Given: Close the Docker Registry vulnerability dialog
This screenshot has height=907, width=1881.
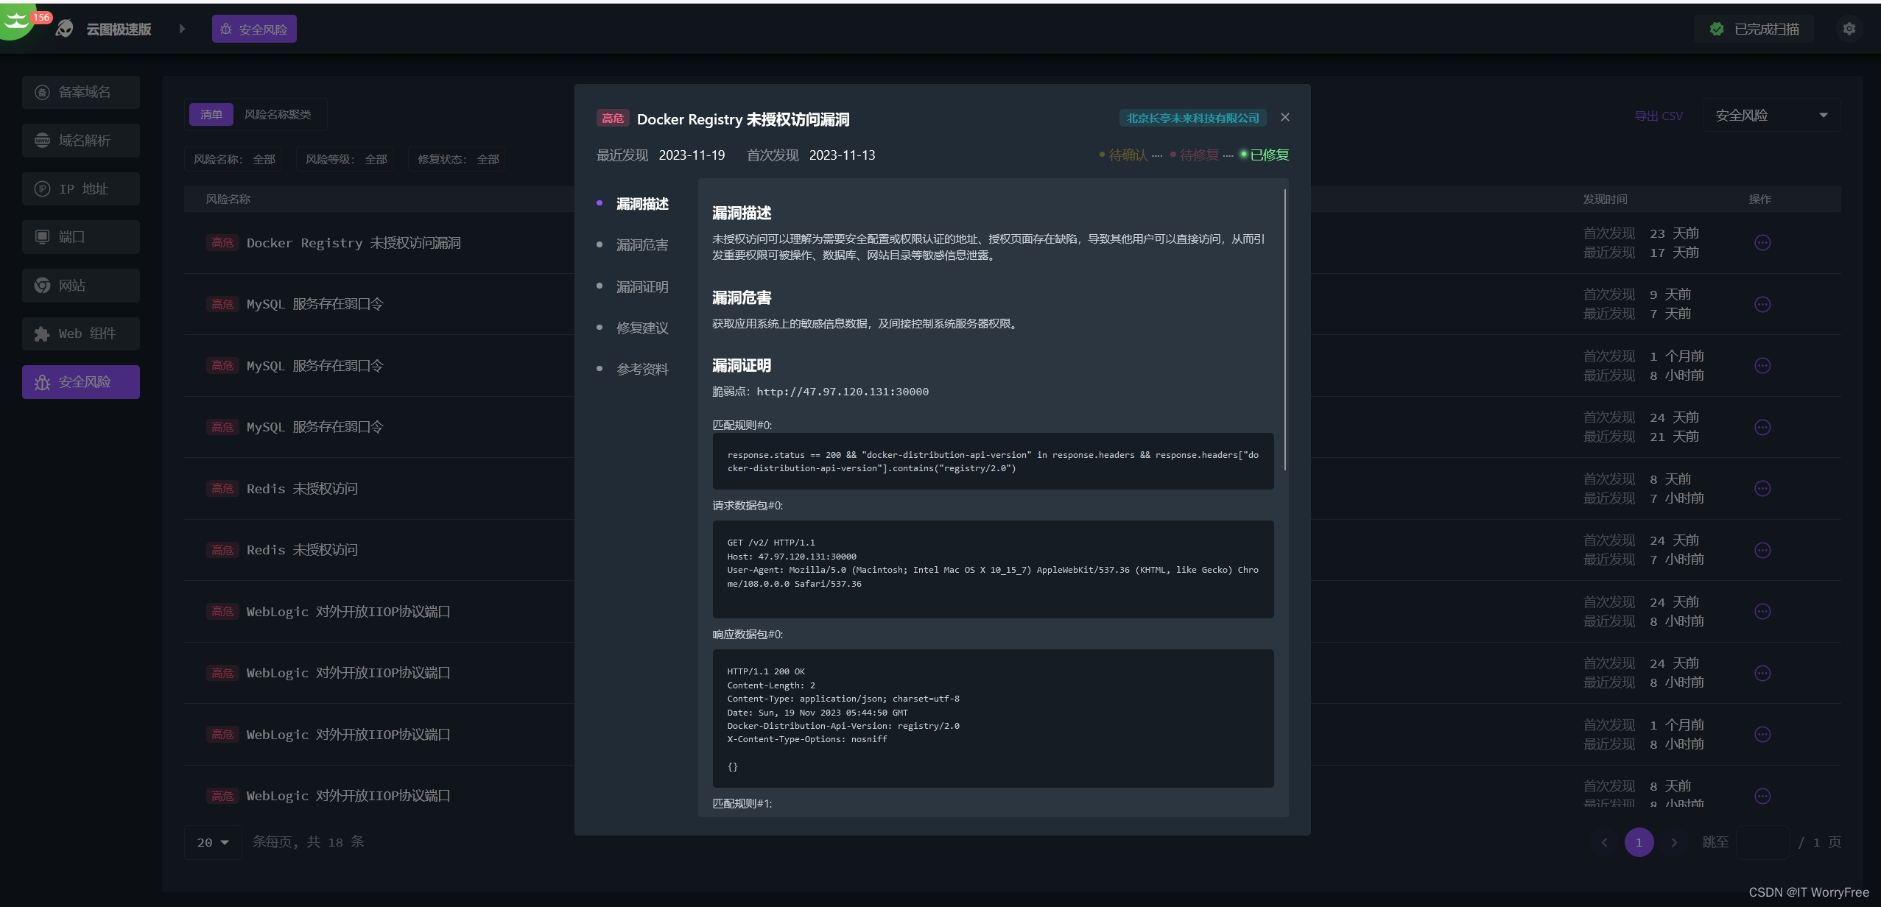Looking at the screenshot, I should click(x=1285, y=117).
